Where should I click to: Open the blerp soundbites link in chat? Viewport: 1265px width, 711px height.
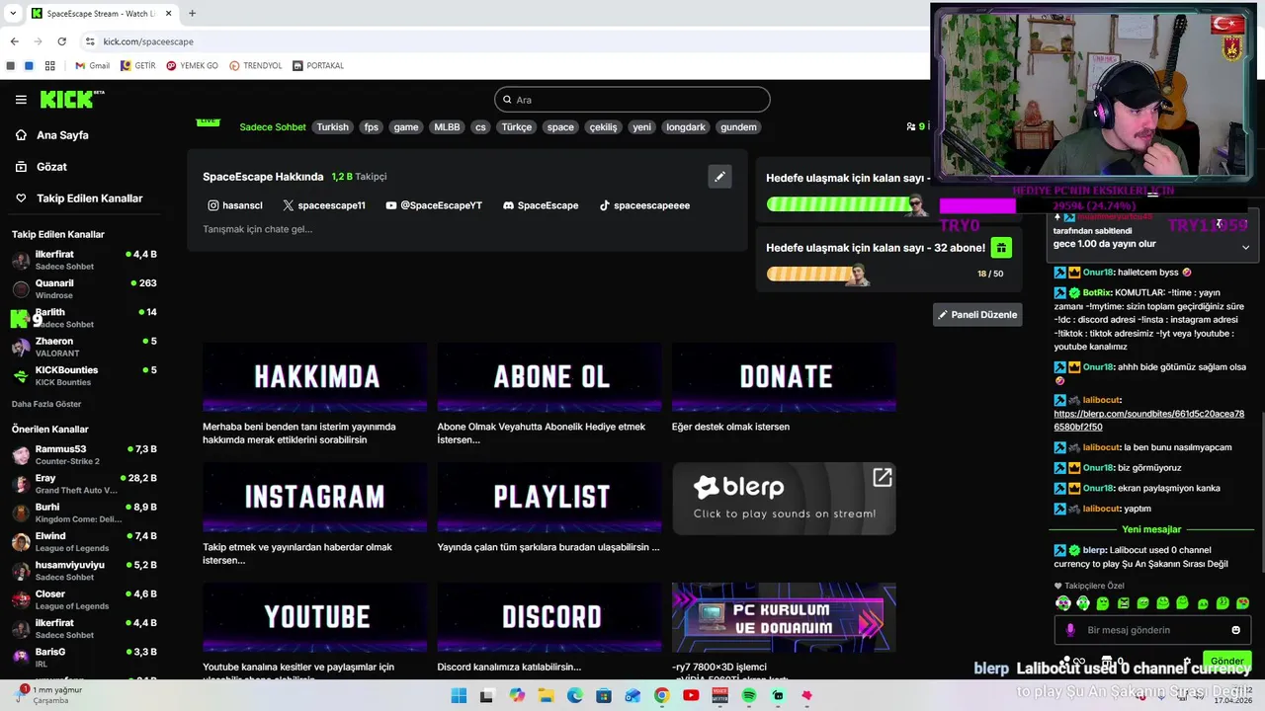(1149, 421)
